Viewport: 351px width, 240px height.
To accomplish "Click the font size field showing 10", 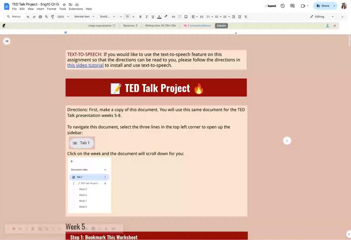I will 127,17.
